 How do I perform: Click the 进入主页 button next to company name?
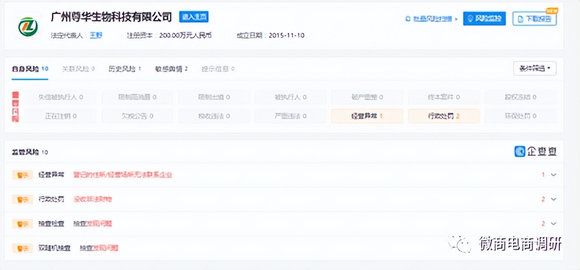pos(193,17)
